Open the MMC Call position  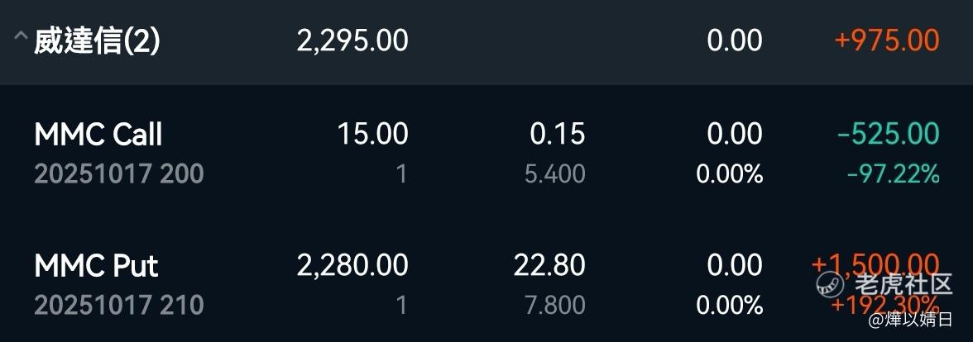coord(98,134)
